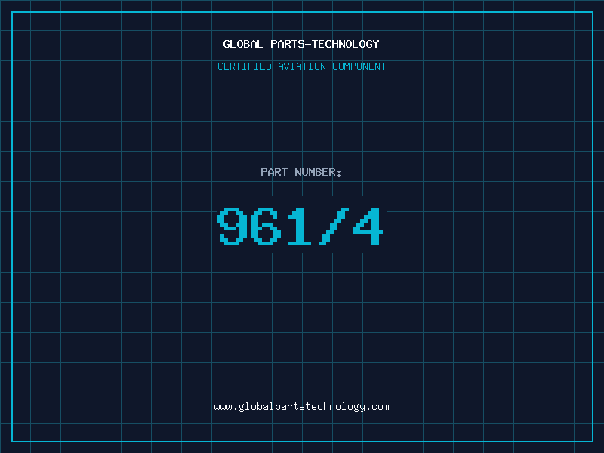604x453 pixels.
Task: Click the word TECHNOLOGY in the header
Action: 346,44
